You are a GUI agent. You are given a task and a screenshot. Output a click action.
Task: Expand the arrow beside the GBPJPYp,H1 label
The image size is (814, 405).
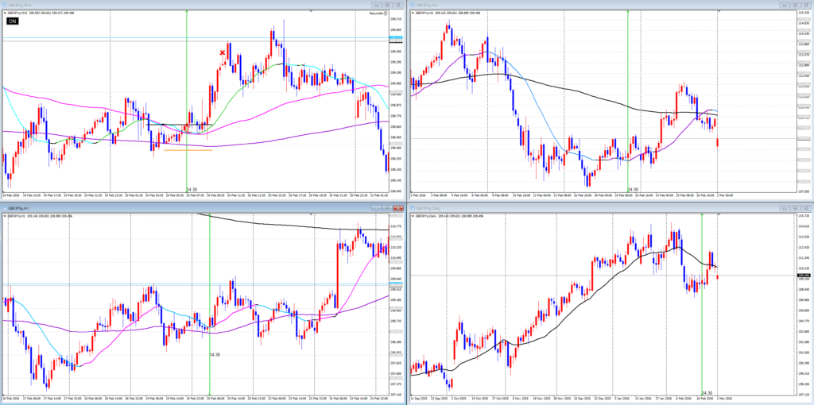[4, 216]
